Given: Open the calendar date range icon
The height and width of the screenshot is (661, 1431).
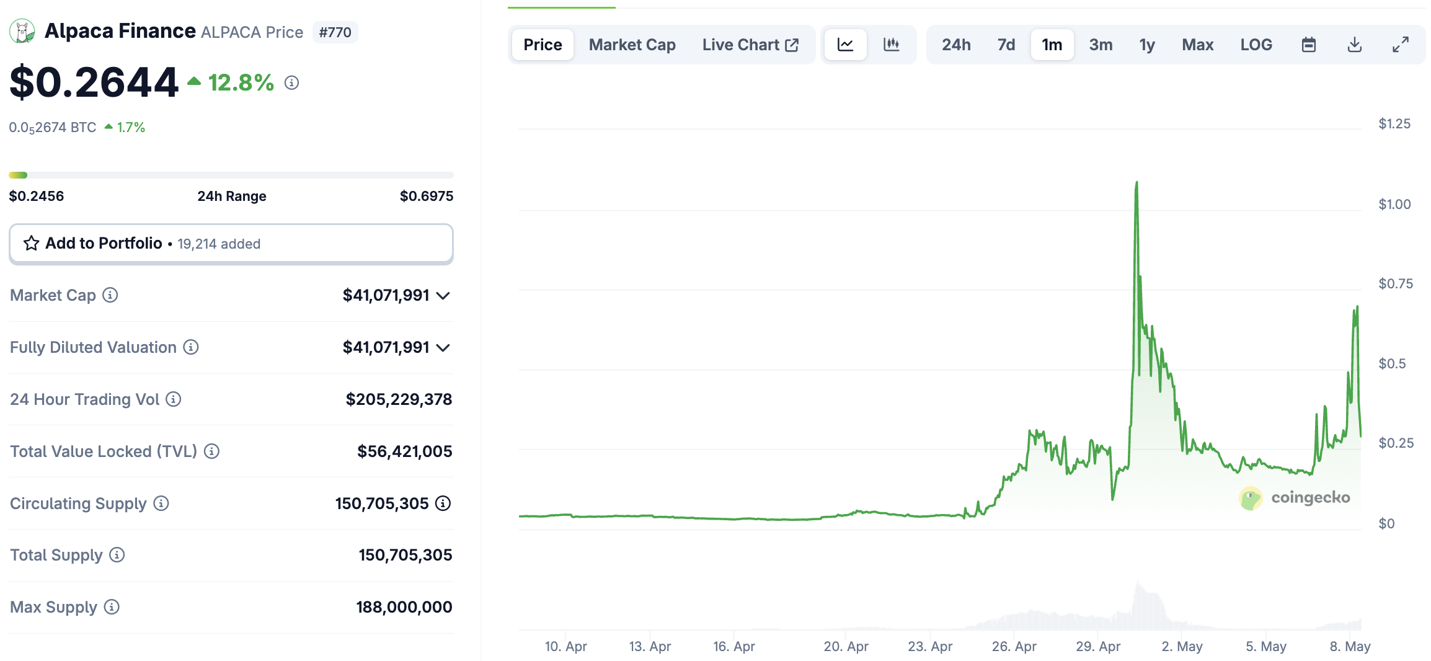Looking at the screenshot, I should click(1308, 44).
